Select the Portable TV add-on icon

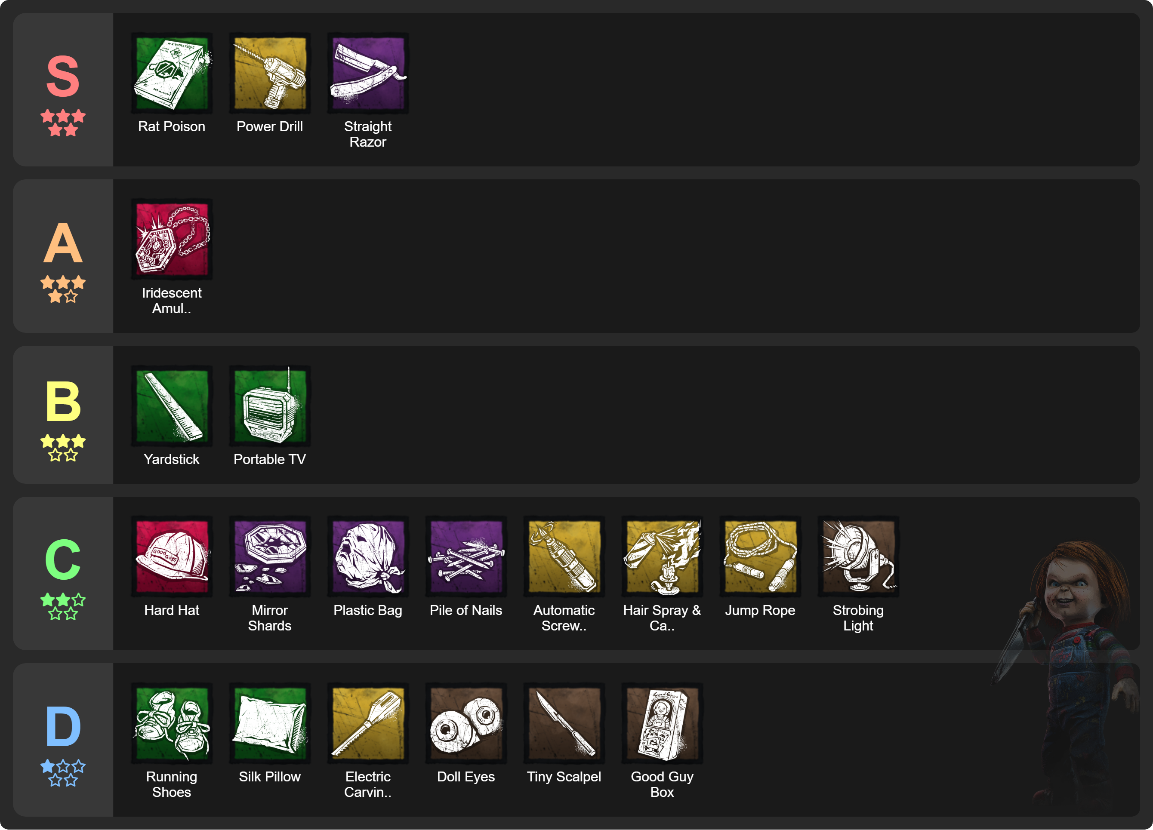point(270,406)
